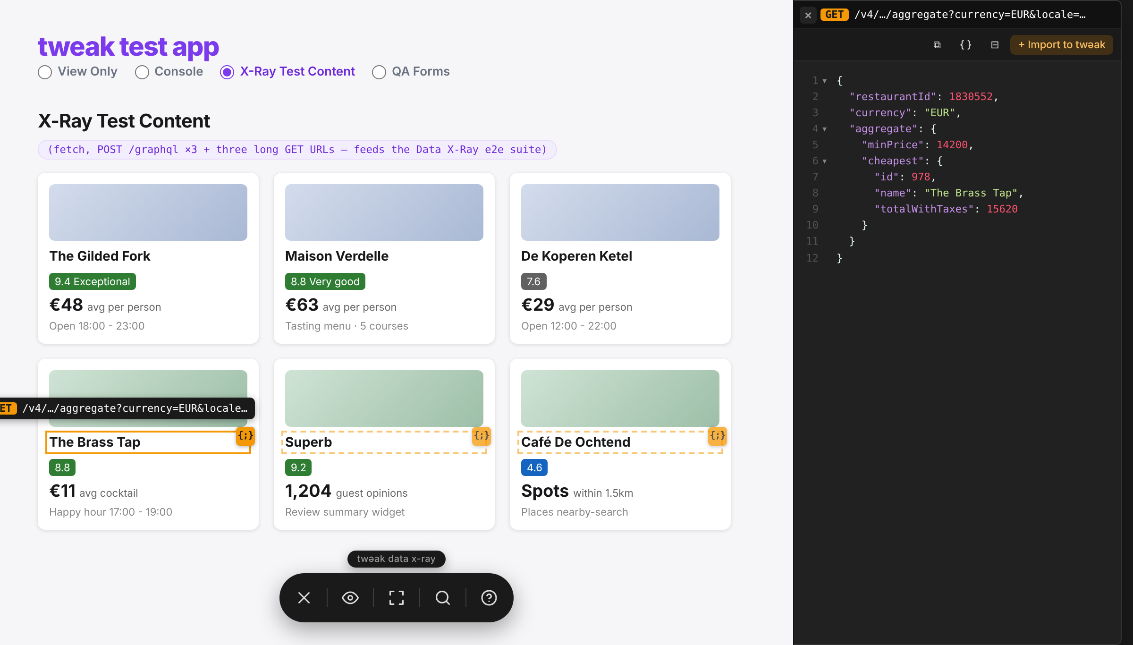Click the "totalWithTaxes" value 15620
Screen dimensions: 1133x645
(1002, 209)
